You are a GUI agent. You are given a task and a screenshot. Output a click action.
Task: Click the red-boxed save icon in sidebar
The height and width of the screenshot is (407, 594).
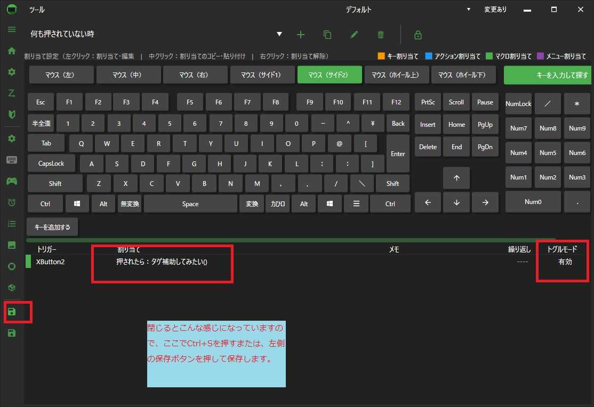click(x=12, y=312)
